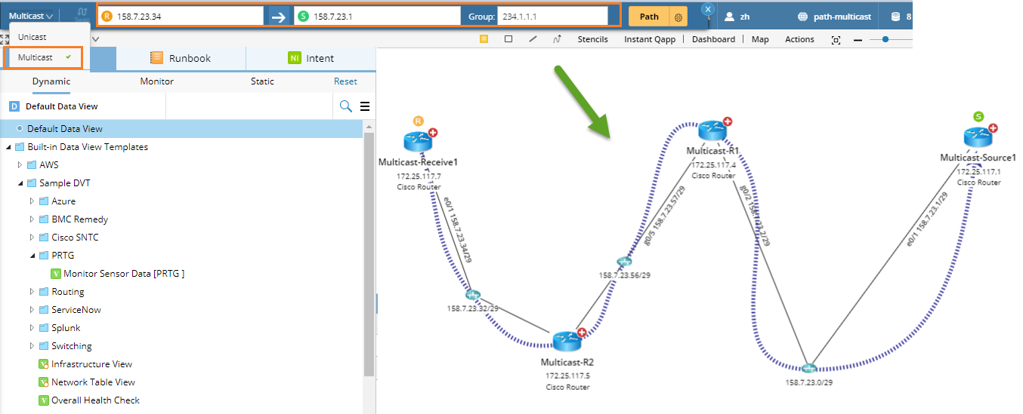1023x414 pixels.
Task: Select the line drawing tool
Action: [x=533, y=39]
